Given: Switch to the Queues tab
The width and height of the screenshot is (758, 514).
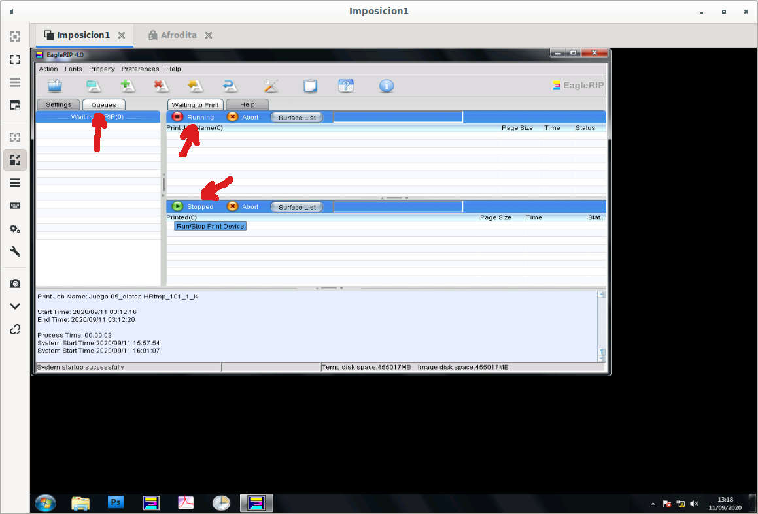Looking at the screenshot, I should pyautogui.click(x=103, y=104).
